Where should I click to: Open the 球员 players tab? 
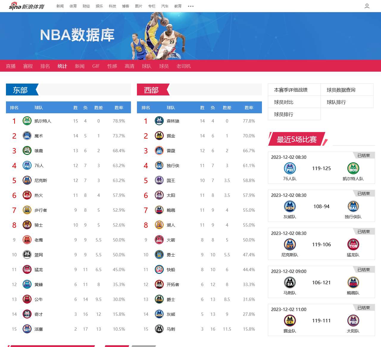pos(164,66)
